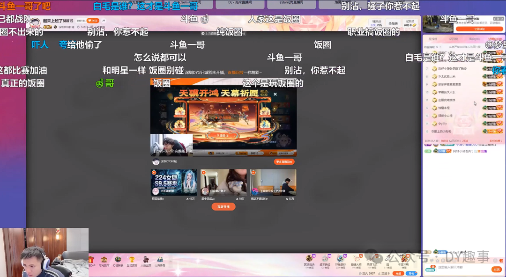
Task: Launch the 山海传奇 game icon
Action: (160, 260)
